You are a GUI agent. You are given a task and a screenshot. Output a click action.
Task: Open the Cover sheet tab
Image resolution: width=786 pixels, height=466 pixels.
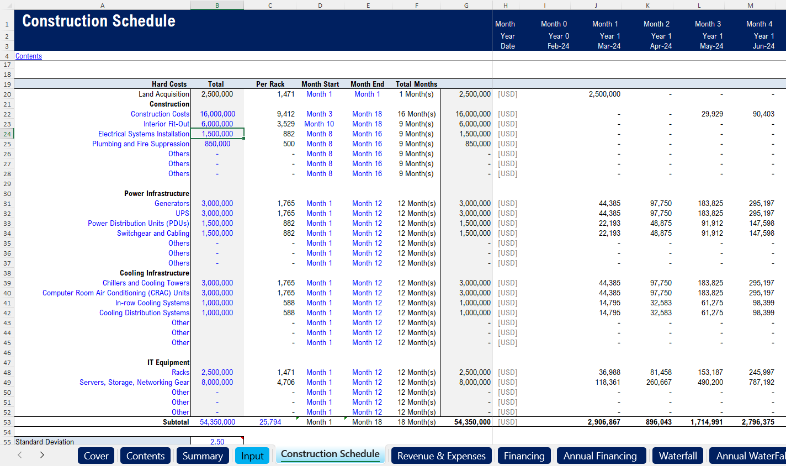tap(96, 456)
